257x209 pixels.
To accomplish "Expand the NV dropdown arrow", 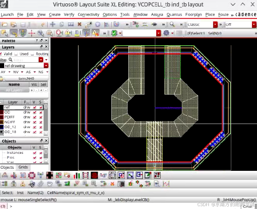I will [22, 72].
